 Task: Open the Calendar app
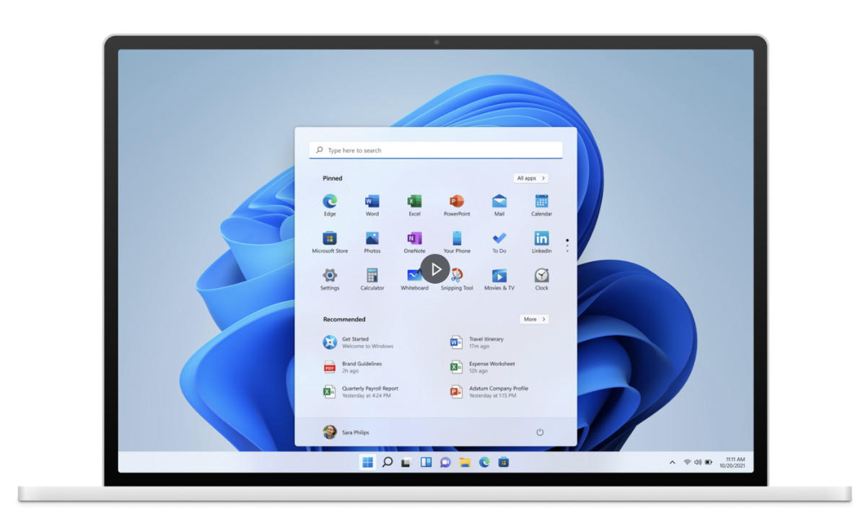pyautogui.click(x=541, y=204)
